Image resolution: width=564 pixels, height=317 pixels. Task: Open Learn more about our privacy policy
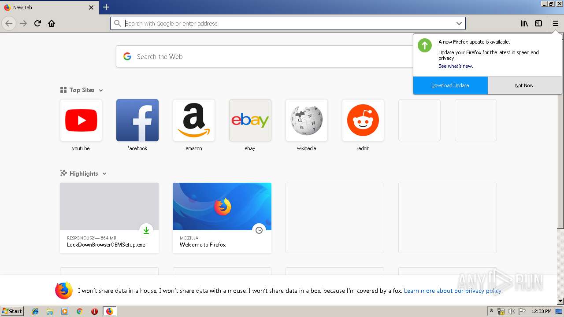tap(453, 291)
